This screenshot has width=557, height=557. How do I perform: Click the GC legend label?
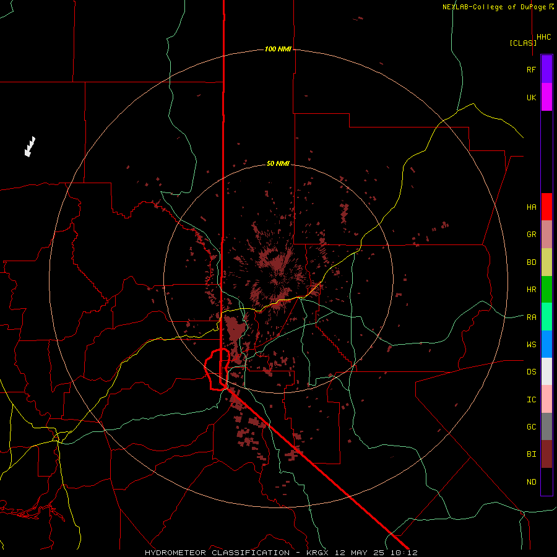(531, 427)
